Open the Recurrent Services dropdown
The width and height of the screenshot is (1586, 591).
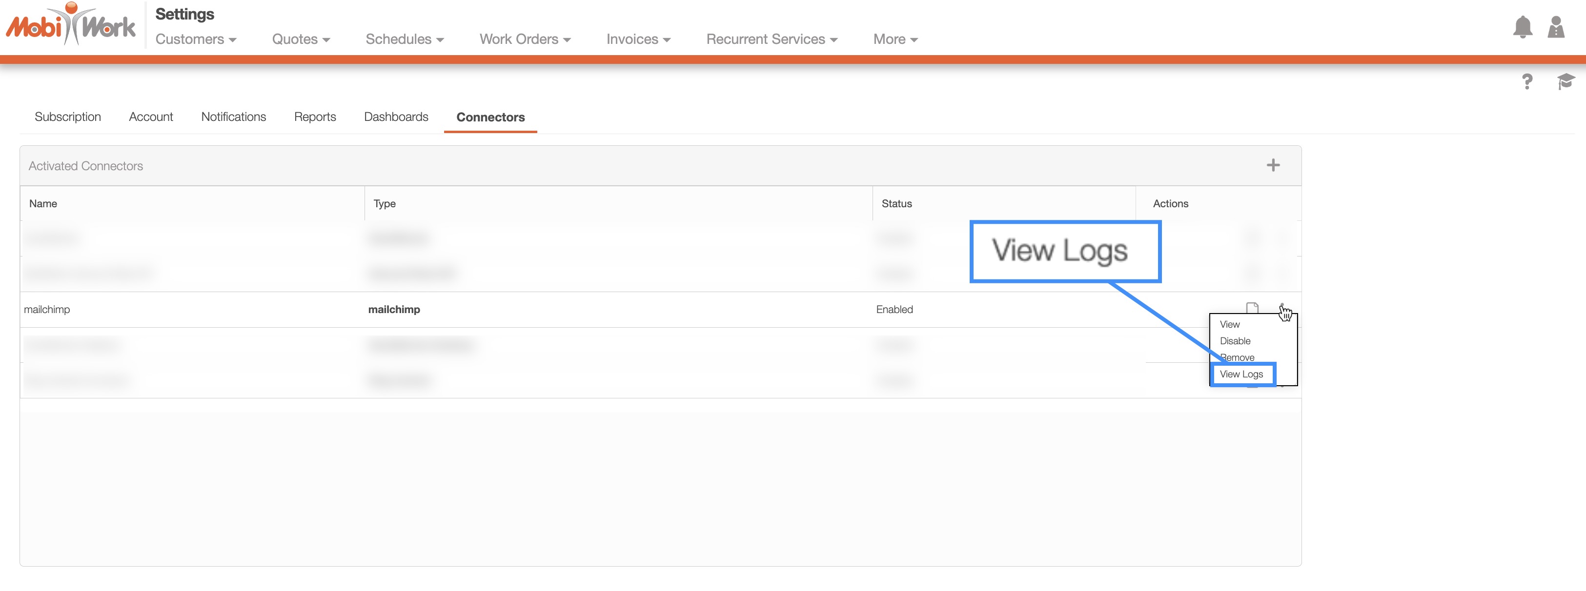(771, 39)
